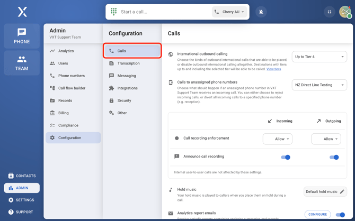Click the Call flow builder icon
Image resolution: width=355 pixels, height=221 pixels.
pos(52,88)
